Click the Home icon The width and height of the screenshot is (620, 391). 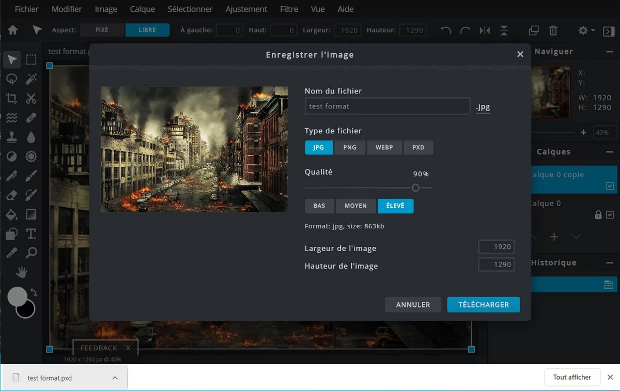13,30
